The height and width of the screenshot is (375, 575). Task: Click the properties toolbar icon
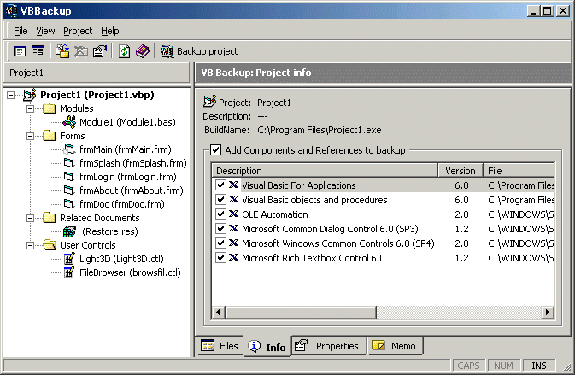99,51
